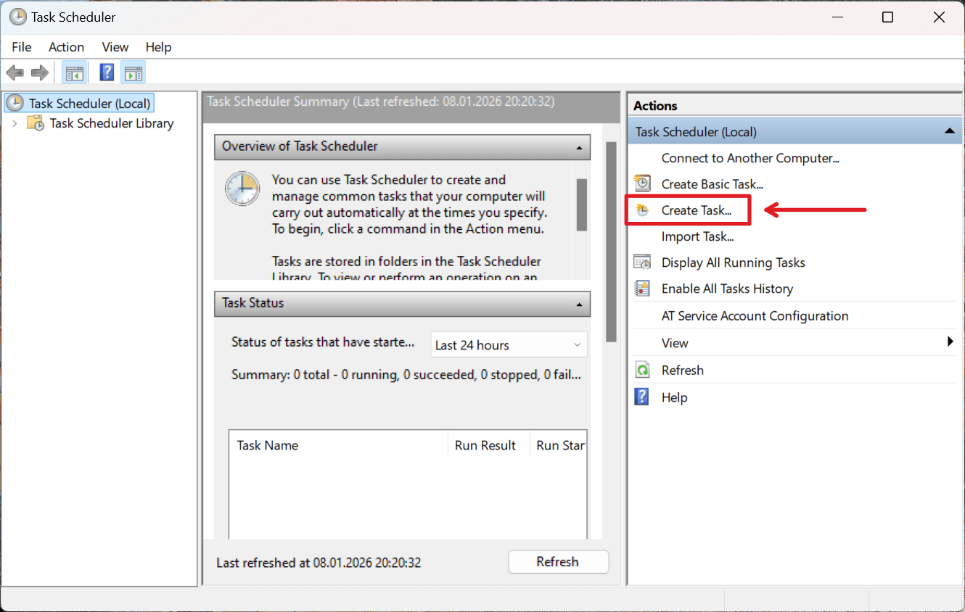This screenshot has width=965, height=612.
Task: Click the forward navigation arrow icon
Action: [x=39, y=72]
